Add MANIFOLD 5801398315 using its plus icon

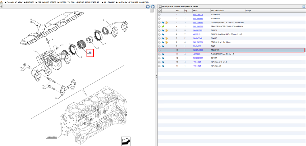coord(159,15)
